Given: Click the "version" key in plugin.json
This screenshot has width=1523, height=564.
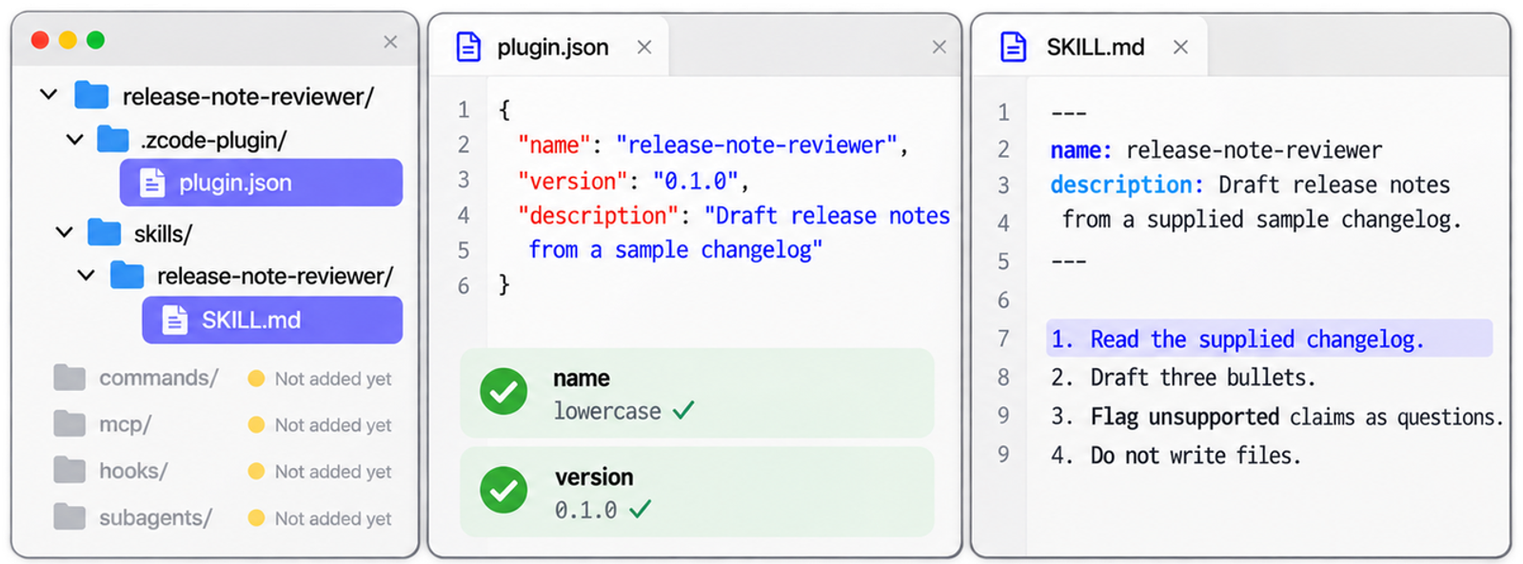Looking at the screenshot, I should [x=573, y=181].
